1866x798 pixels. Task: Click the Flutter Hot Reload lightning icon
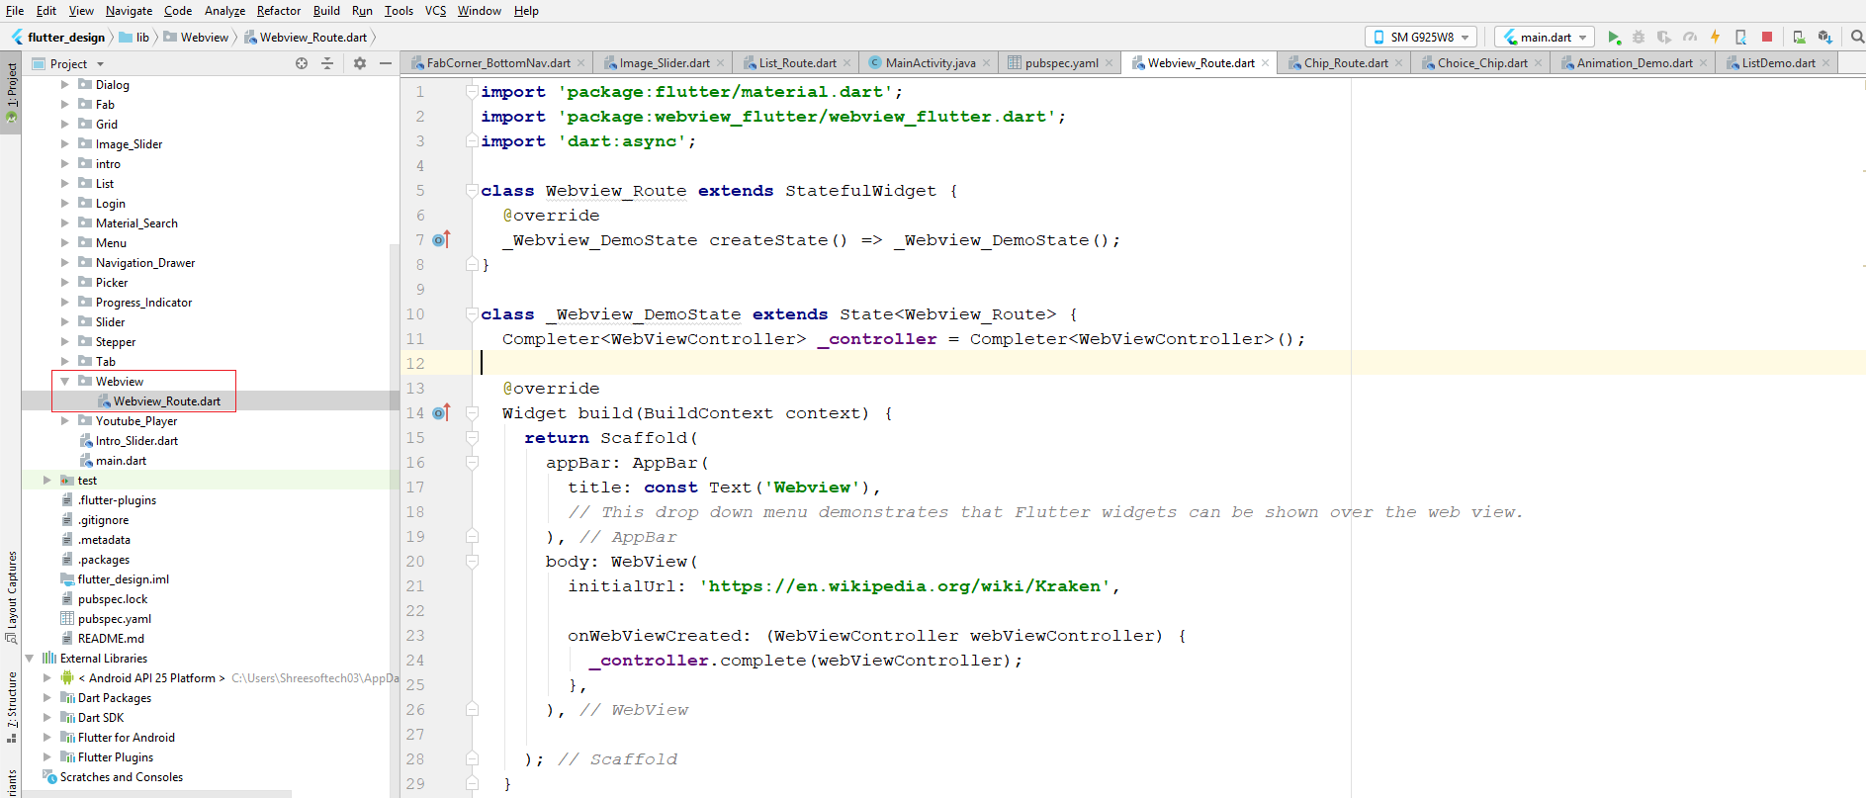pyautogui.click(x=1716, y=38)
